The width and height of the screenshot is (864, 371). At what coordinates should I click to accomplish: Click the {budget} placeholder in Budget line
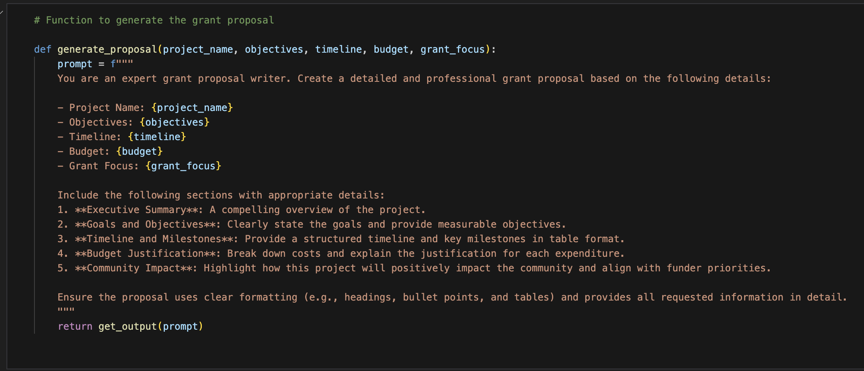tap(139, 151)
